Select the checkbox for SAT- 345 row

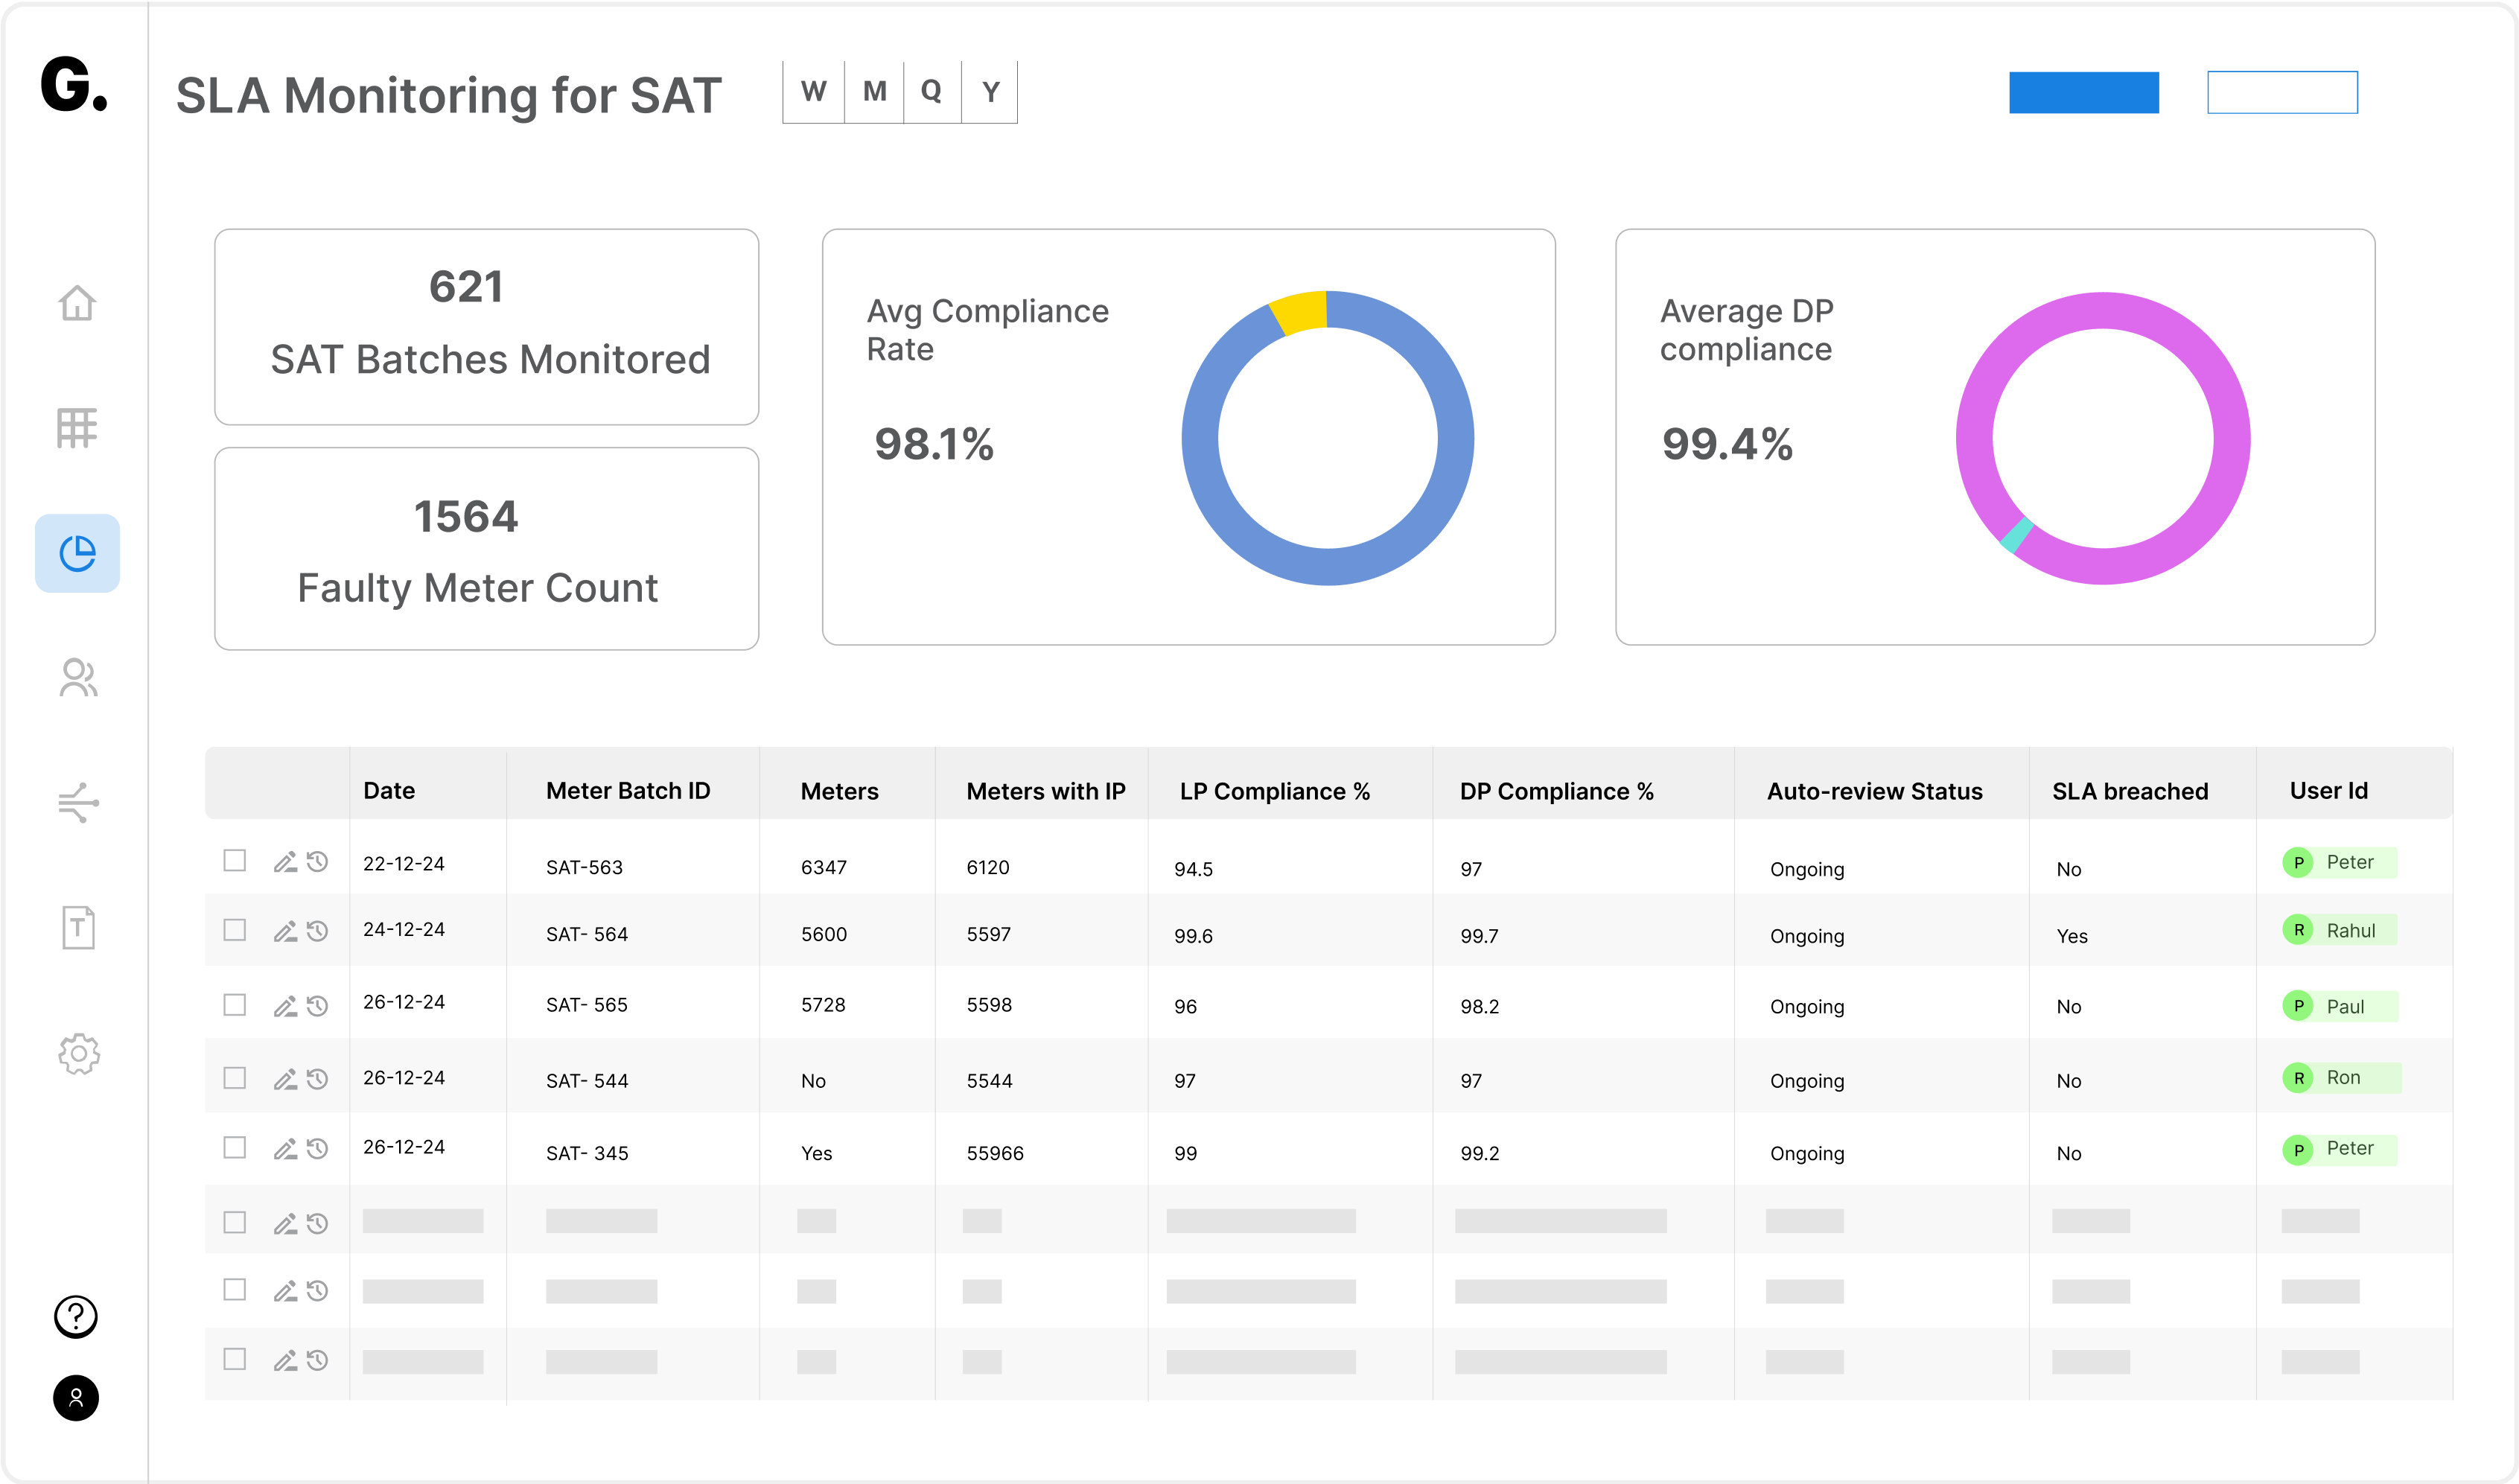[x=235, y=1147]
